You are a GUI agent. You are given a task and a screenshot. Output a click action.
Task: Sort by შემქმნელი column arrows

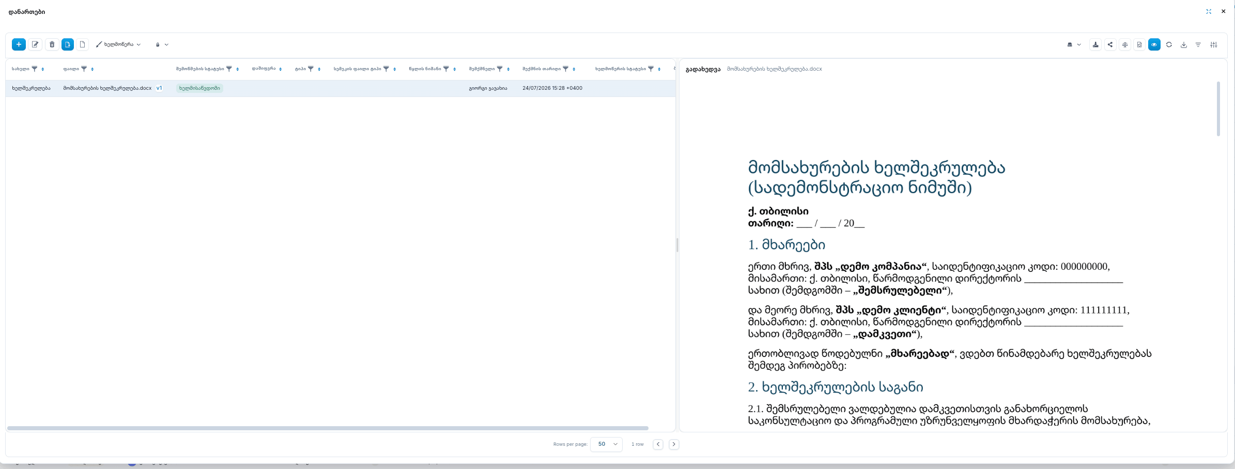coord(508,69)
